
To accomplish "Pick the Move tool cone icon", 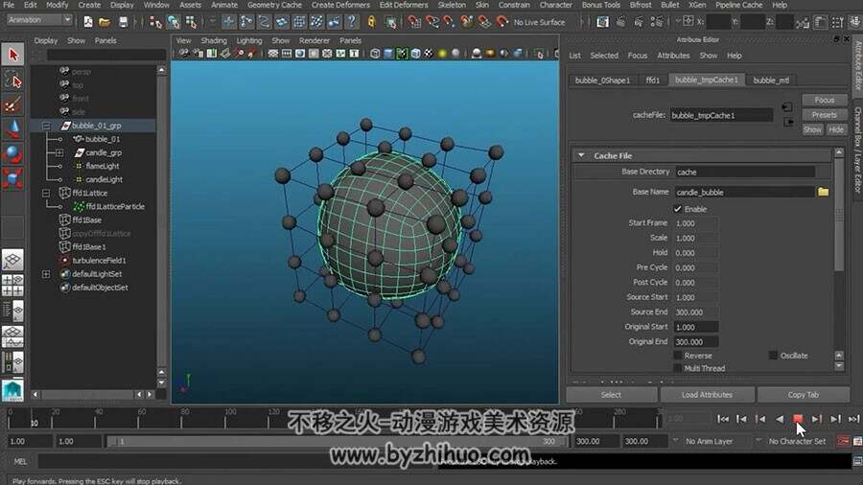I will pos(12,128).
